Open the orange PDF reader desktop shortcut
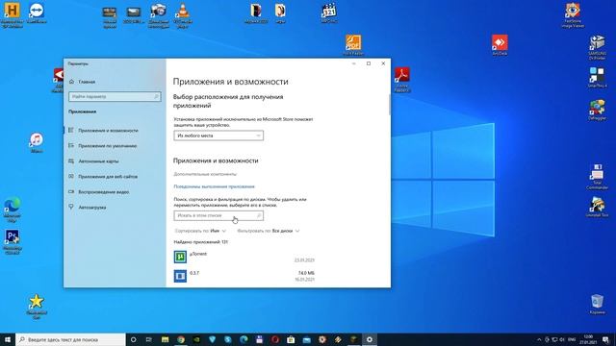The width and height of the screenshot is (616, 346). click(x=353, y=45)
